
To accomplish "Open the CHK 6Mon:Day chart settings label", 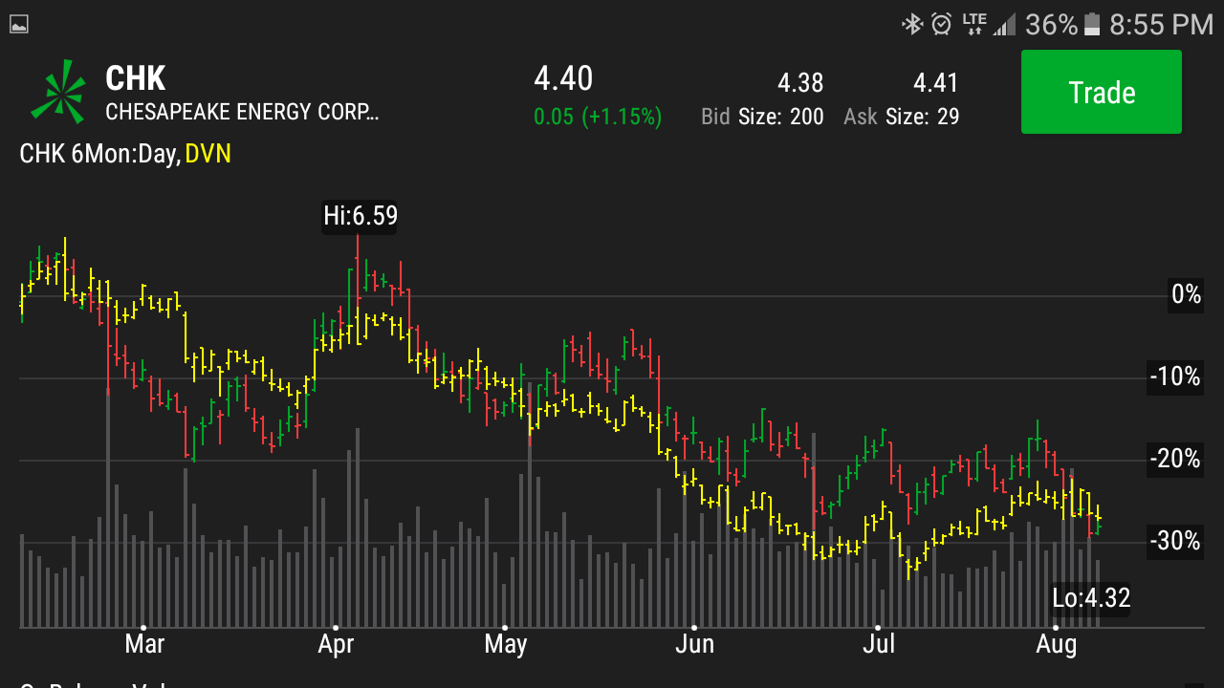I will click(99, 154).
